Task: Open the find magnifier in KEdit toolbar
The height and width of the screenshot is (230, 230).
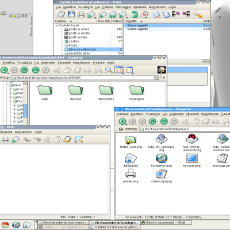Action: pos(79,139)
